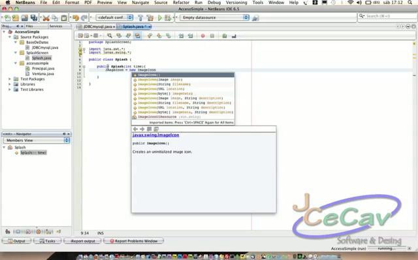The height and width of the screenshot is (260, 418).
Task: Expand the Test Libraries node
Action: tap(10, 89)
